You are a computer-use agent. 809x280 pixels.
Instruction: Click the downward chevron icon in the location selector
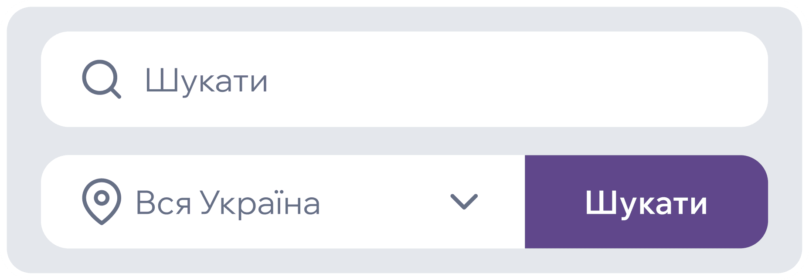(464, 202)
